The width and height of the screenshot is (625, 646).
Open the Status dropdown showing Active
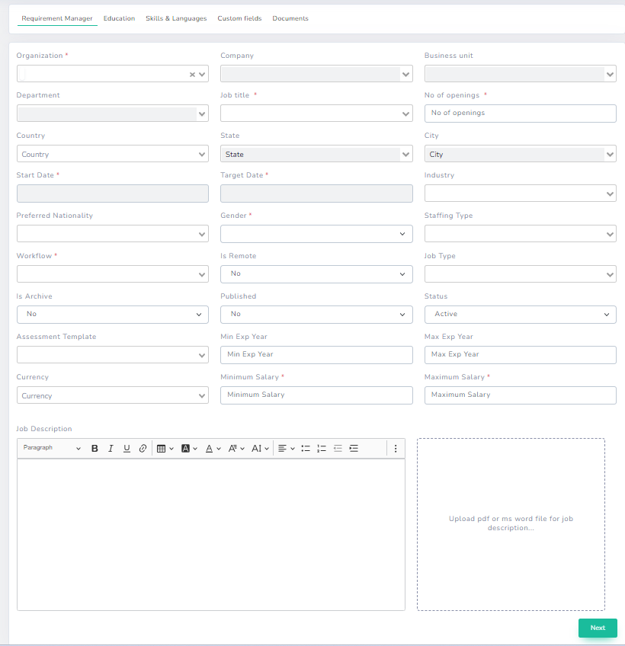tap(520, 314)
